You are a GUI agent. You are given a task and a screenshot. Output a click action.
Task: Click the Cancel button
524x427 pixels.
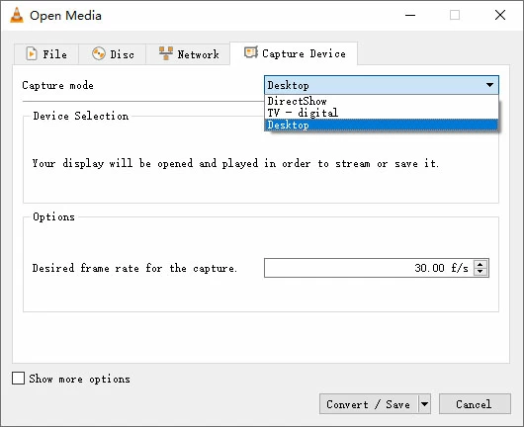coord(475,404)
